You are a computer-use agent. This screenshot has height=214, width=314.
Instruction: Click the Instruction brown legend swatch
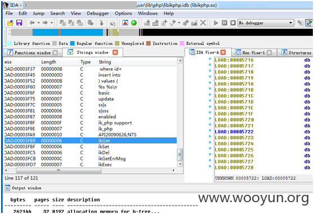coord(149,43)
